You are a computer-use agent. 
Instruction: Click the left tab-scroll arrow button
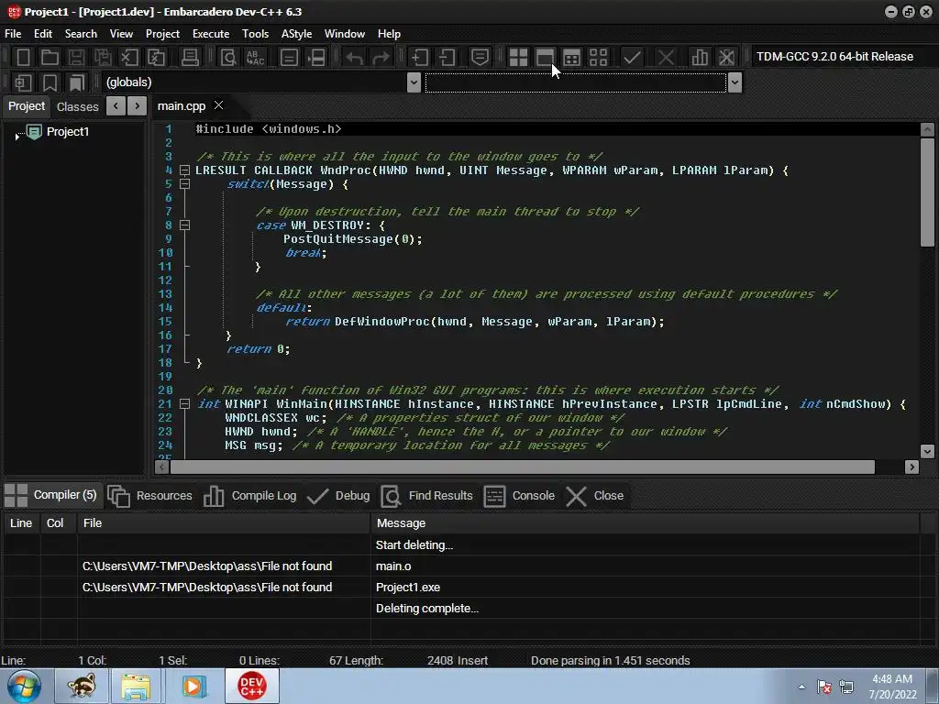116,106
